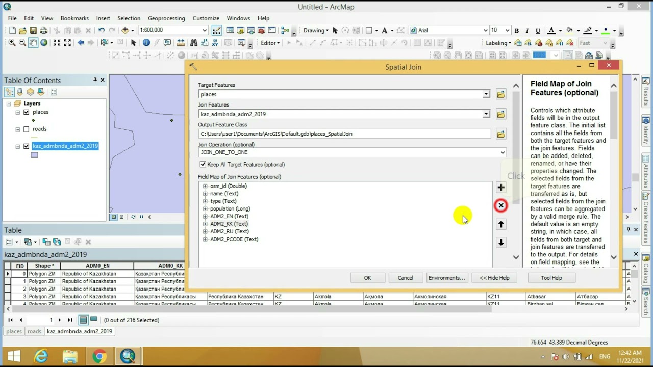Open Chrome from the taskbar
Image resolution: width=653 pixels, height=367 pixels.
tap(99, 356)
